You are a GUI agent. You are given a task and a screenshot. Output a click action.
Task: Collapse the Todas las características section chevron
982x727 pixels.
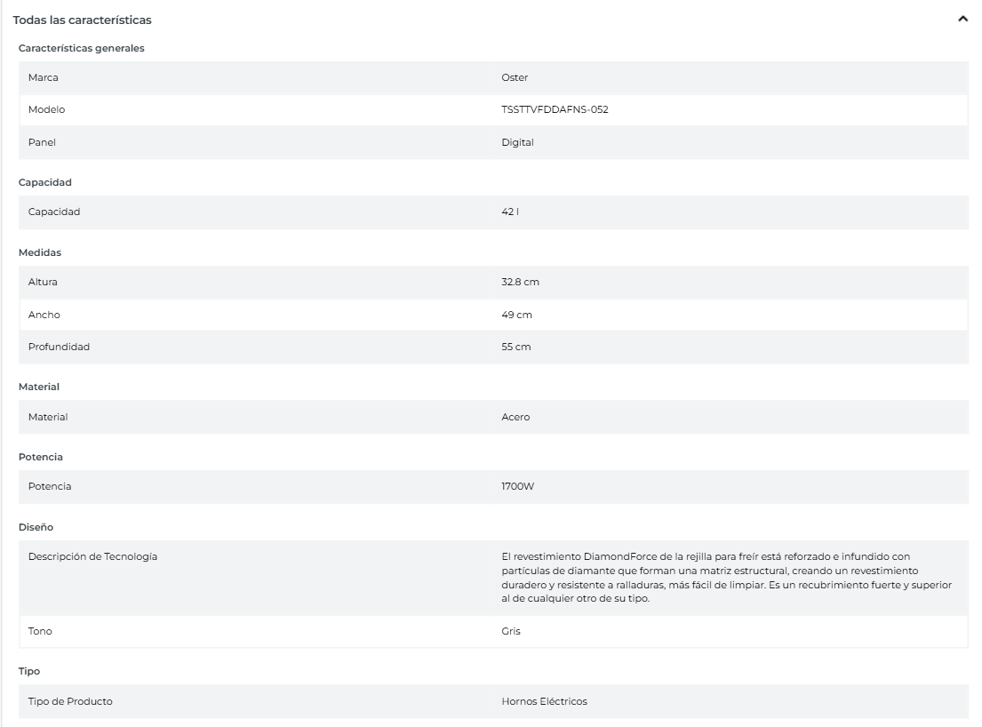pyautogui.click(x=962, y=19)
